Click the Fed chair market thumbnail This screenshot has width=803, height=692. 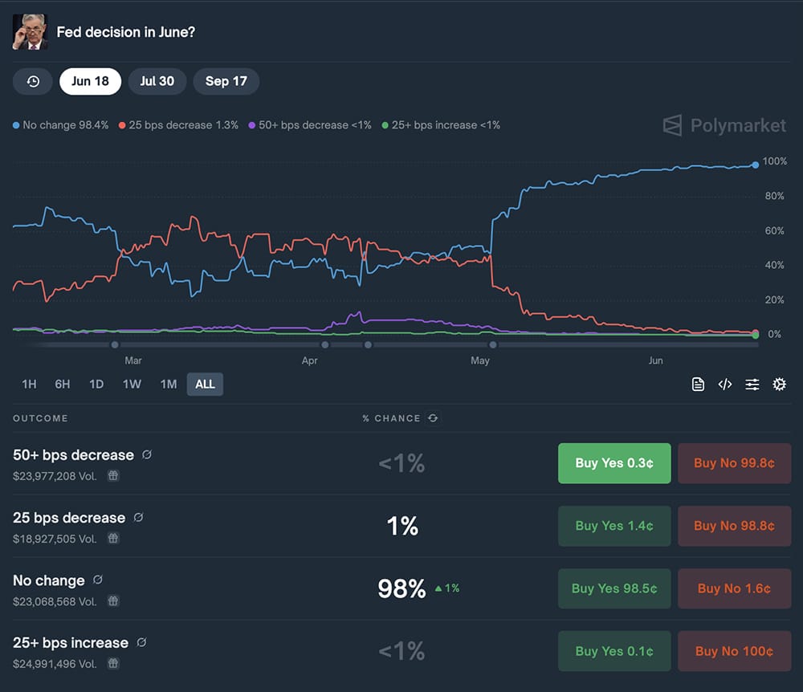click(31, 32)
